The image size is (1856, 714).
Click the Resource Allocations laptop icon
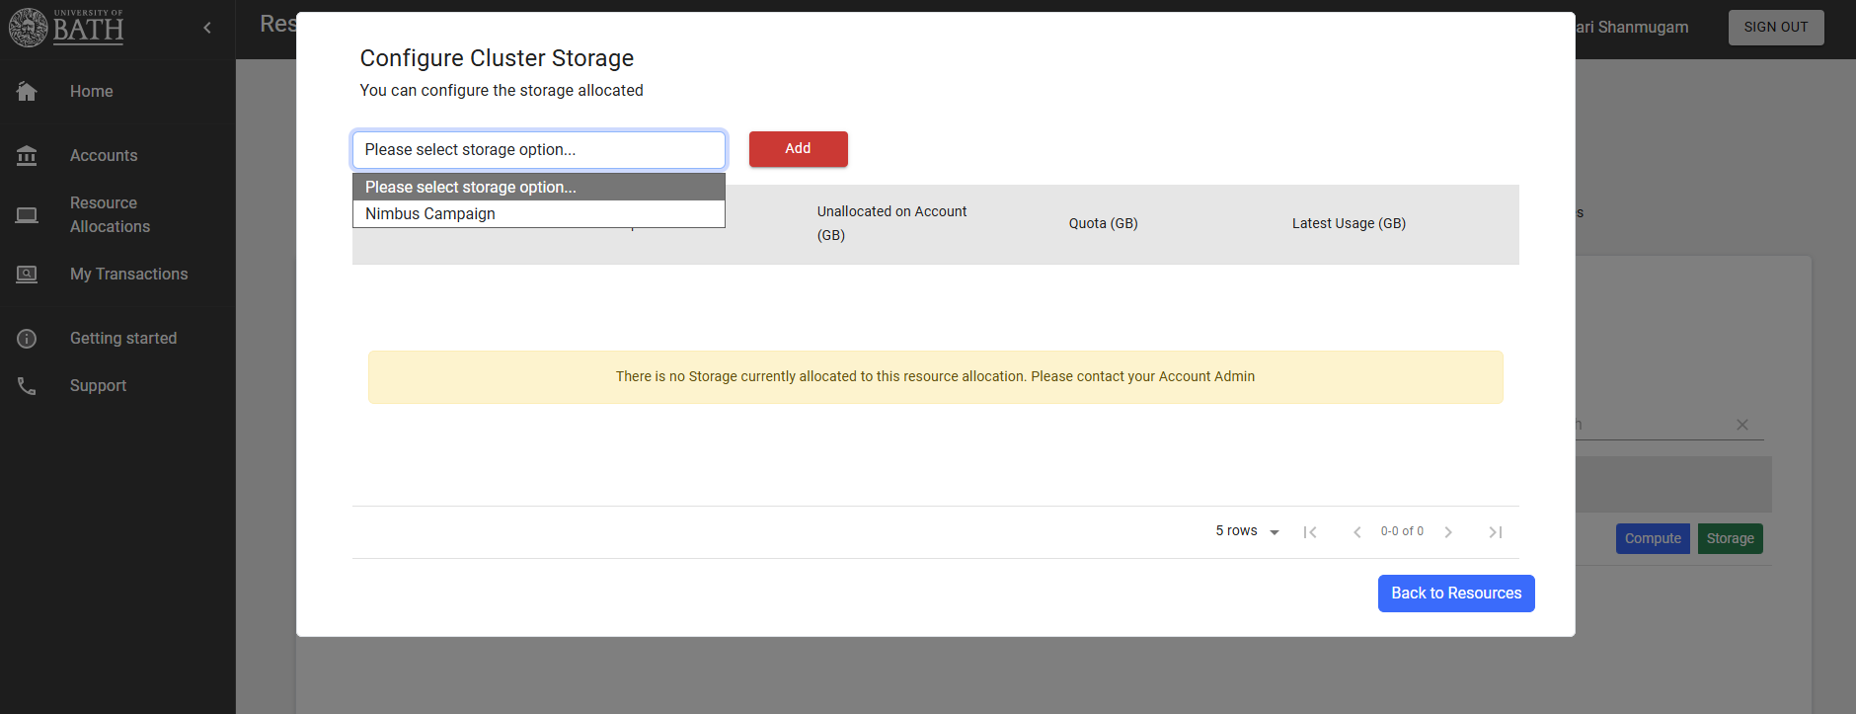click(27, 215)
